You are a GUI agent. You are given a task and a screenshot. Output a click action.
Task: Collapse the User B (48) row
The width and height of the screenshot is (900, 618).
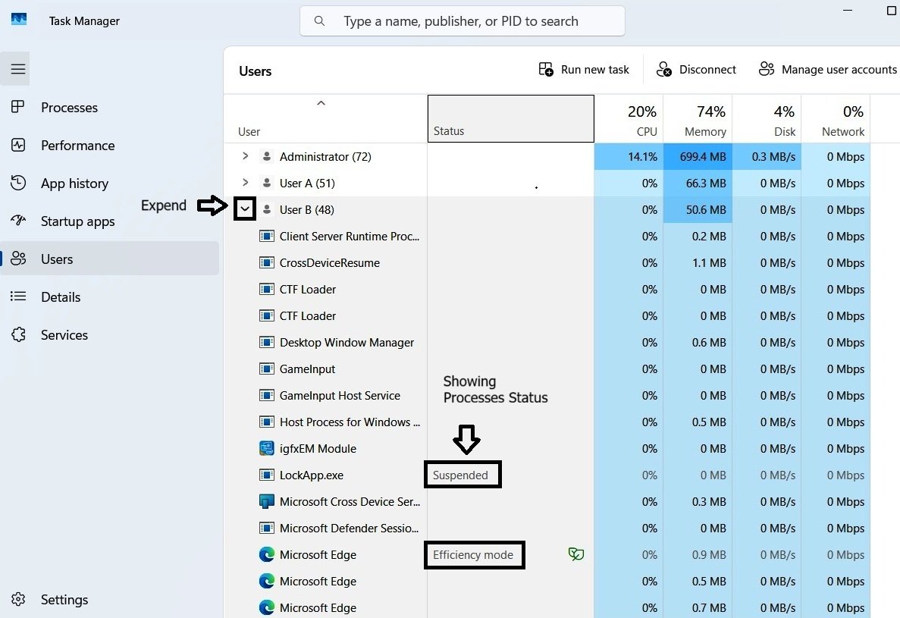[x=245, y=209]
